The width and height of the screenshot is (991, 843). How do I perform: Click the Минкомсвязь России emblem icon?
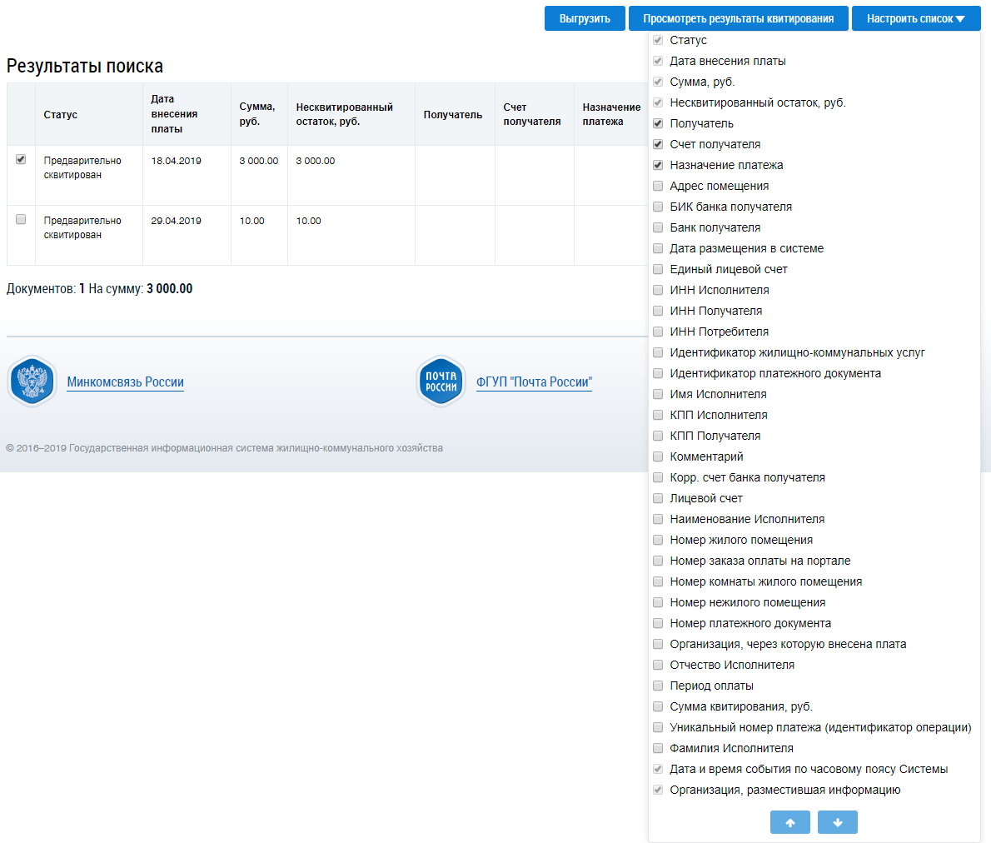point(32,382)
